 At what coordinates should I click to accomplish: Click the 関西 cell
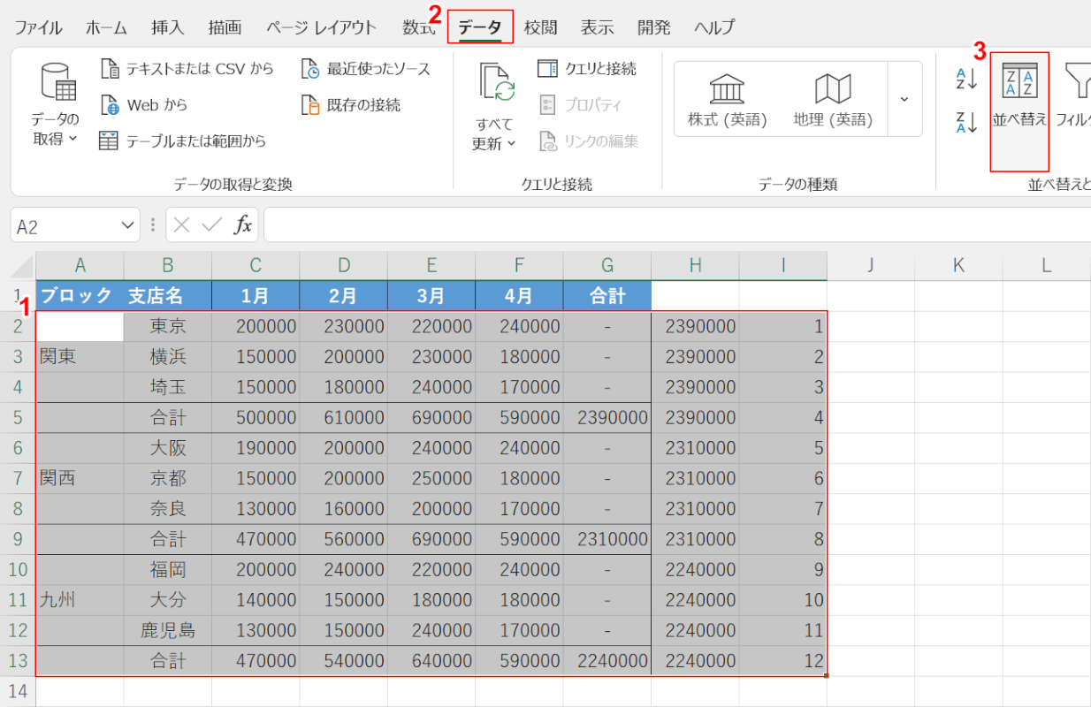(x=80, y=478)
